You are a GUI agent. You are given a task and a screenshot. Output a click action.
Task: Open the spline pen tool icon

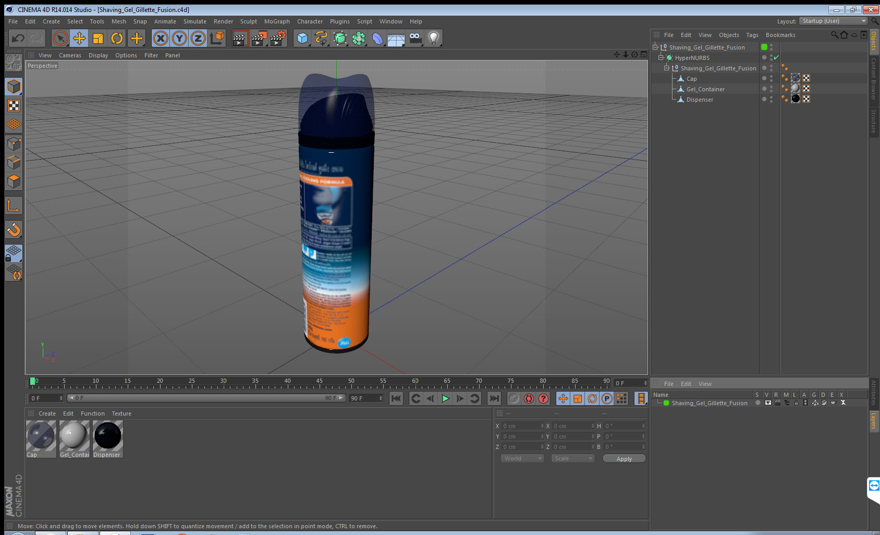click(321, 38)
